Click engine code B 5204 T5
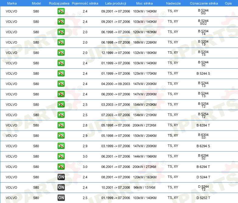Viewport: 238px width, 203px height. 203,53
